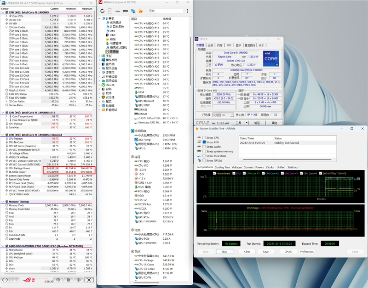This screenshot has width=368, height=288.
Task: Select the DMI item in AIDA64 tree
Action: click(x=110, y=31)
